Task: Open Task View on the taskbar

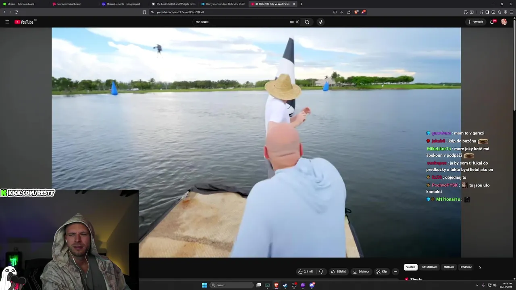Action: pyautogui.click(x=259, y=285)
